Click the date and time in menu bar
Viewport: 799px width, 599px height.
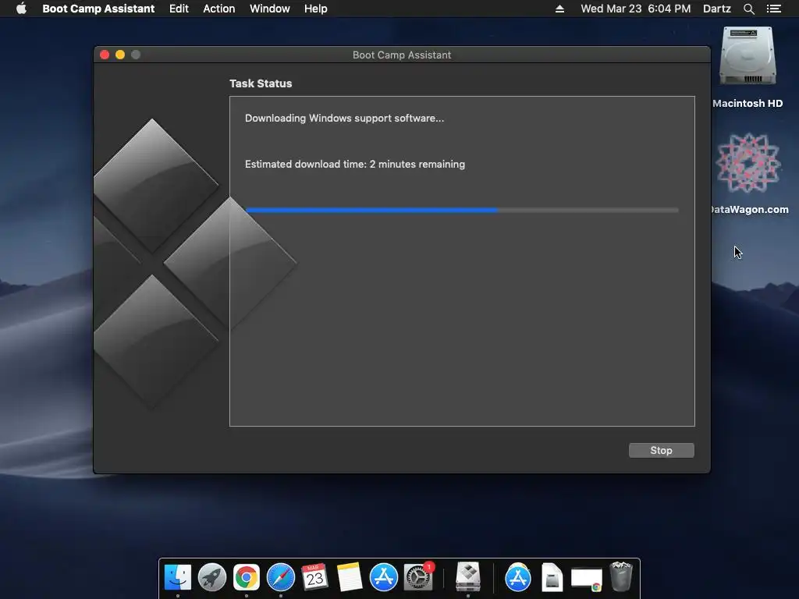[635, 9]
